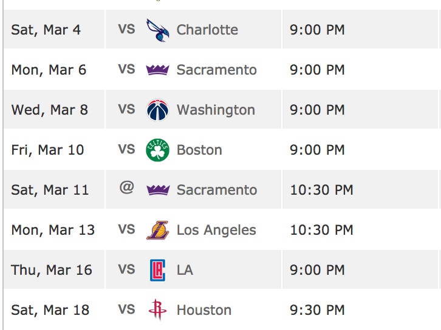Click the Fri, Mar 10 date cell
This screenshot has width=441, height=330.
pyautogui.click(x=54, y=150)
